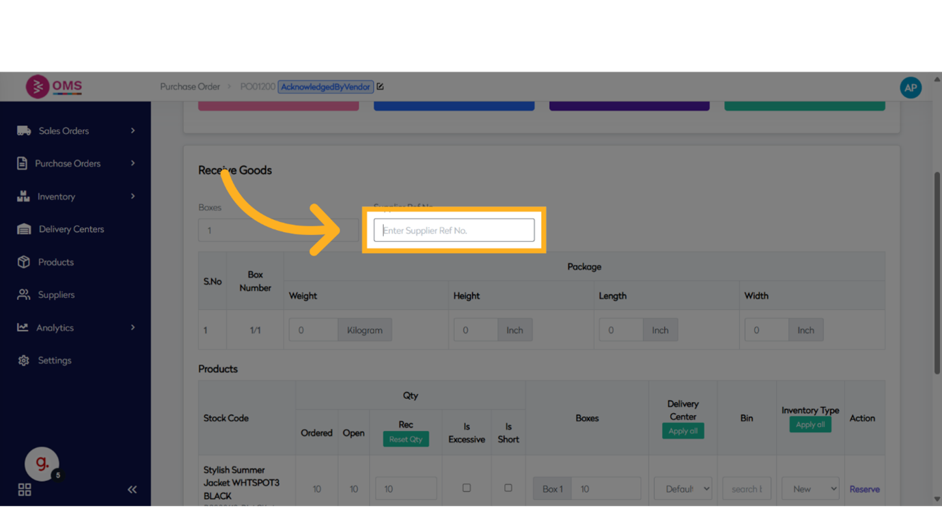Image resolution: width=942 pixels, height=530 pixels.
Task: Collapse sidebar with double chevron icon
Action: tap(132, 489)
